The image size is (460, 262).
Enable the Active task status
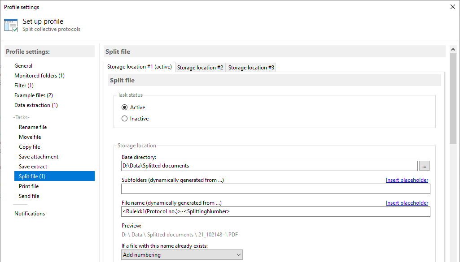pyautogui.click(x=124, y=107)
